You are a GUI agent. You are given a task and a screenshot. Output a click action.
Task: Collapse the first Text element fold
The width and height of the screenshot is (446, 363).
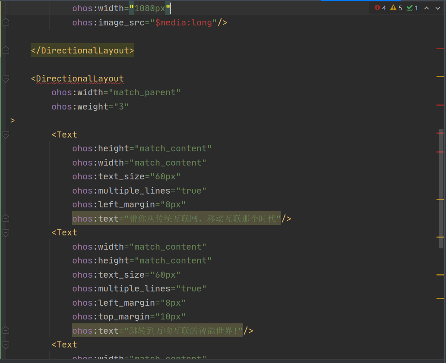point(6,135)
